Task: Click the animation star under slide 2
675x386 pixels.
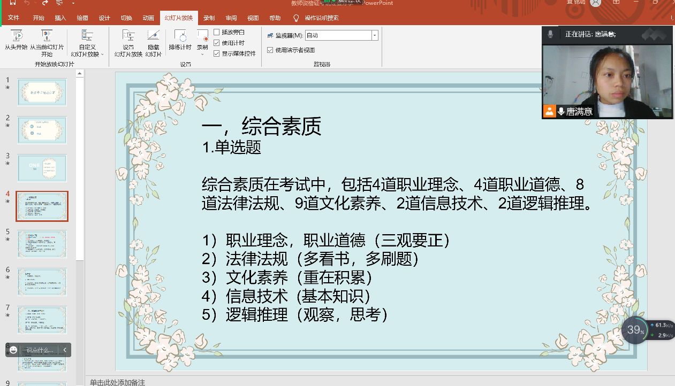Action: [x=7, y=125]
